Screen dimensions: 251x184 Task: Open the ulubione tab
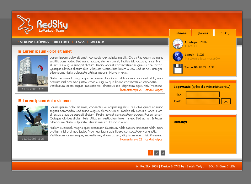pyautogui.click(x=180, y=33)
